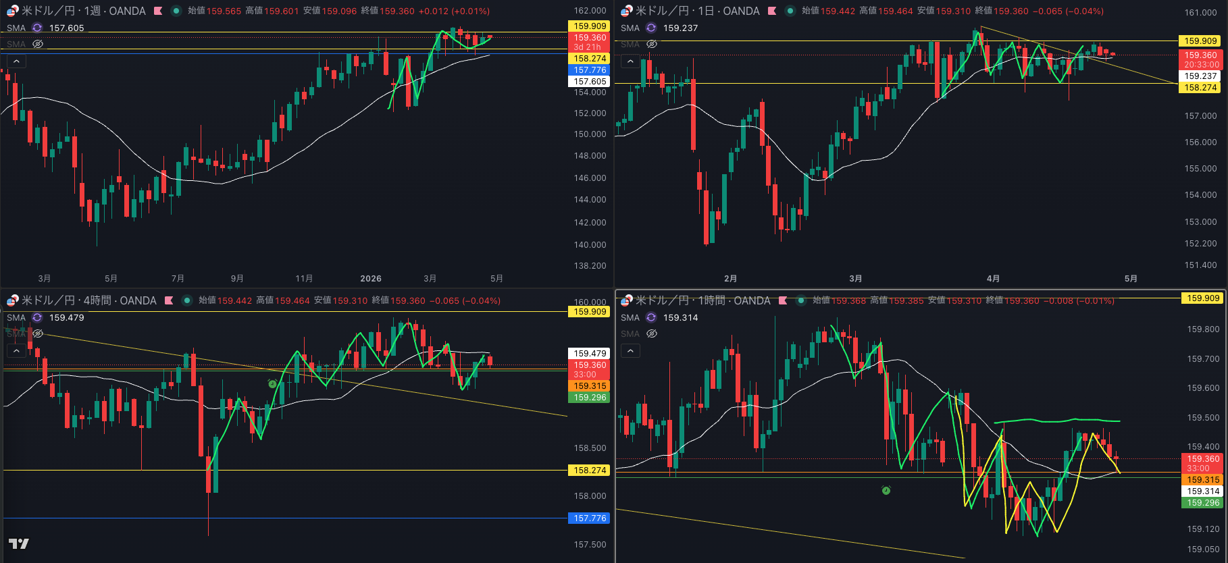Collapse the indicator legend in the 1-hour chart
The image size is (1228, 563).
630,351
